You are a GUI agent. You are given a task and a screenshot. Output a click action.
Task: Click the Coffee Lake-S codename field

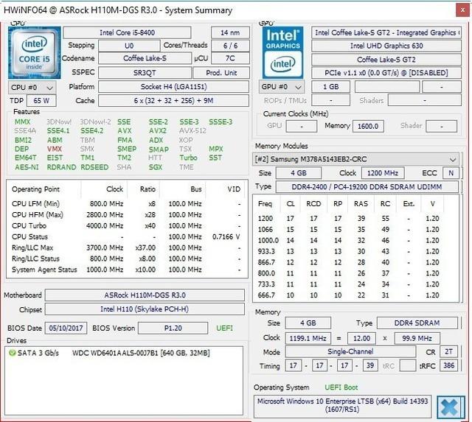click(145, 58)
